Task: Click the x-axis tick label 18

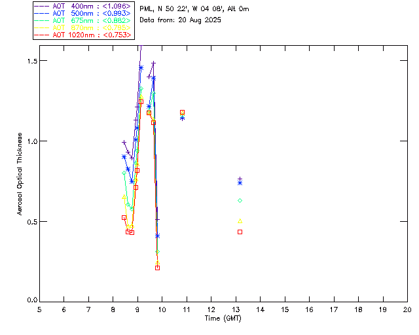Action: pos(358,309)
